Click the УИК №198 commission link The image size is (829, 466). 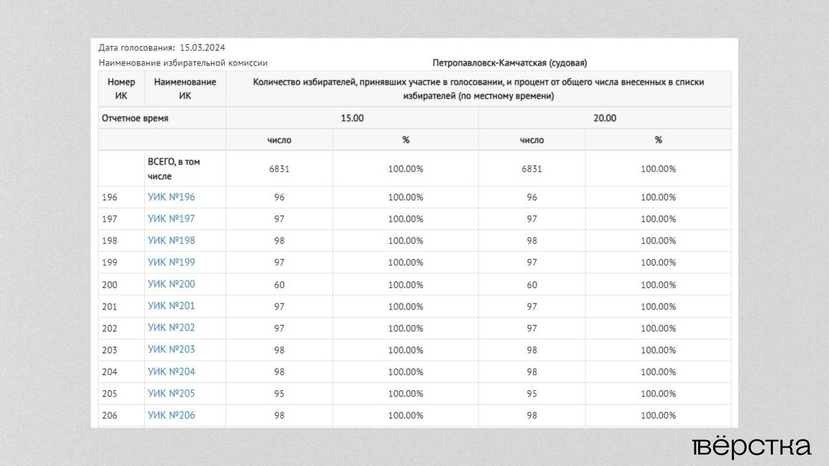pos(171,241)
